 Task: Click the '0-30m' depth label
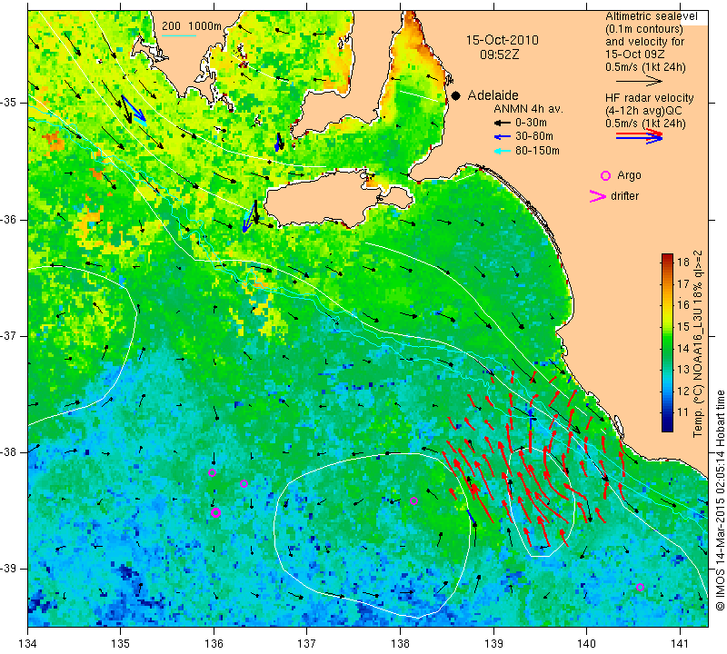tap(531, 123)
